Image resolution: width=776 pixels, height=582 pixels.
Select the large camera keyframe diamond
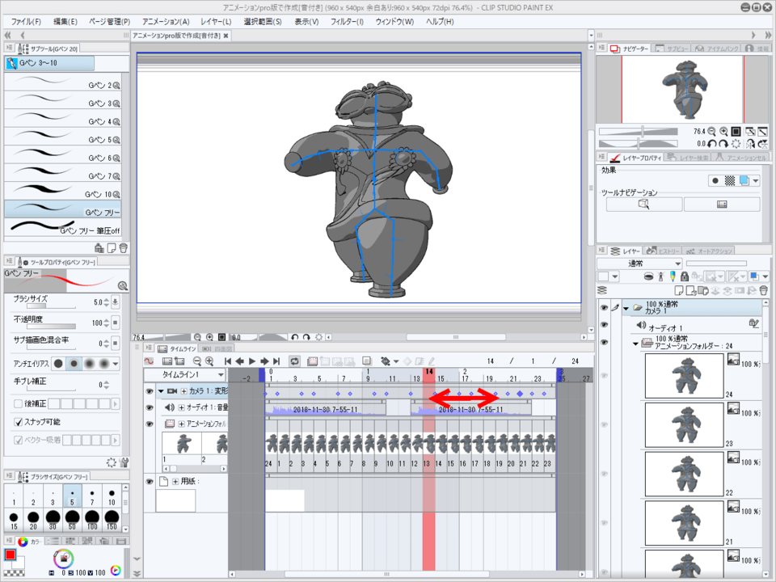[520, 394]
